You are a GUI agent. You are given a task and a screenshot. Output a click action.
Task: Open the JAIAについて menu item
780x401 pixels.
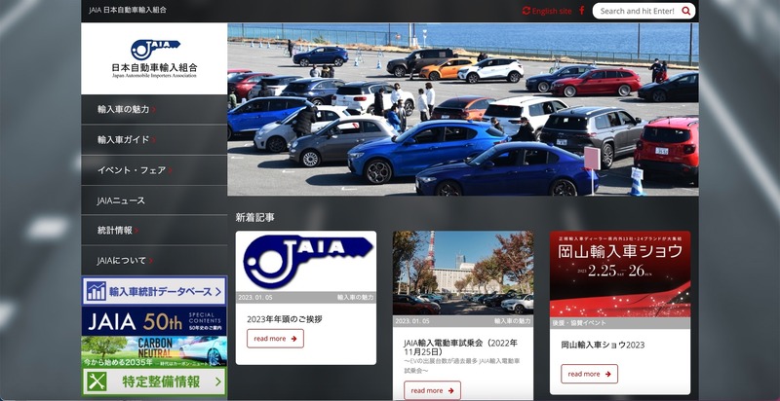(123, 261)
